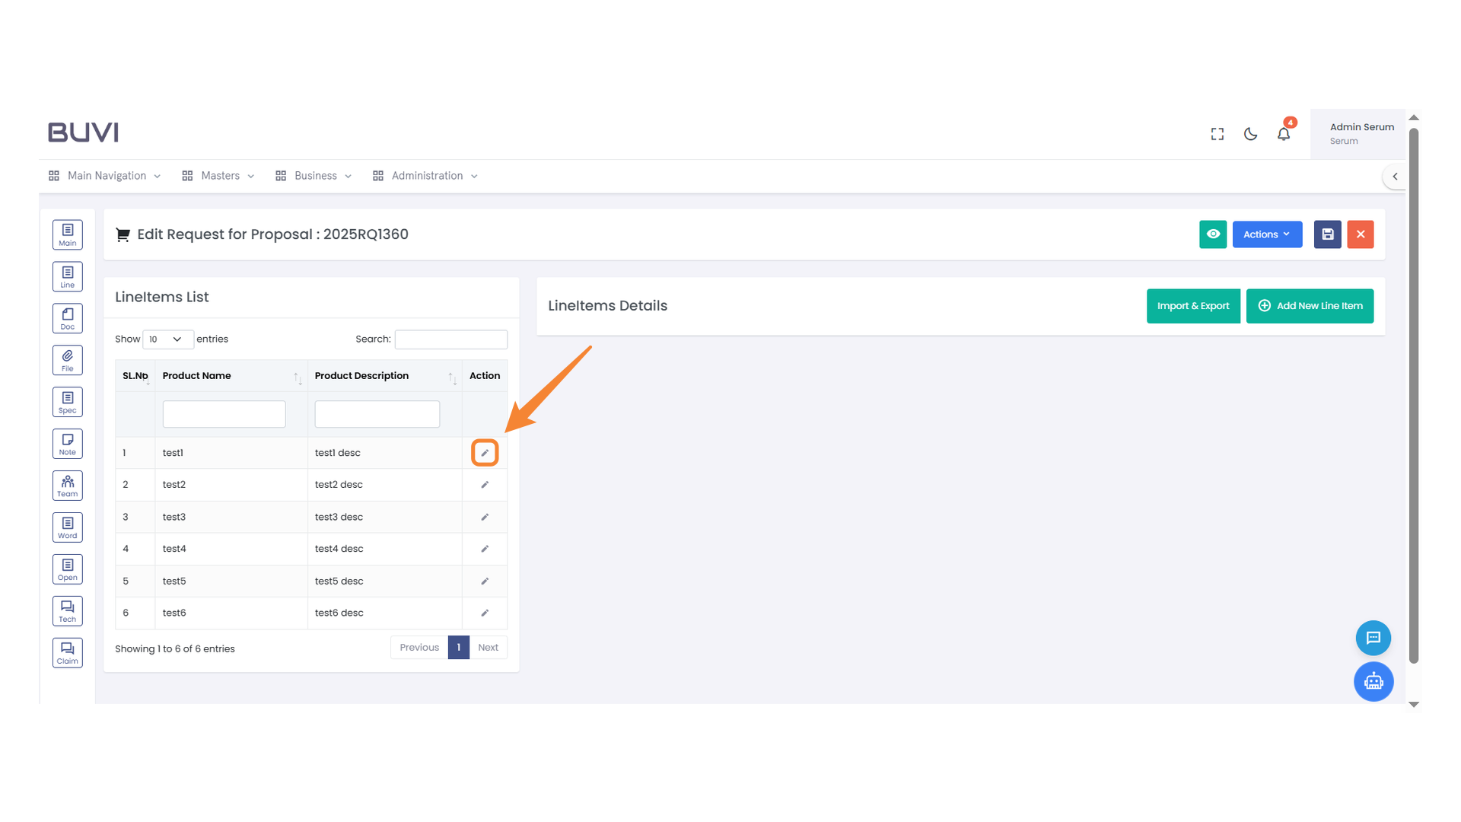
Task: Click the green eye preview button
Action: 1213,234
